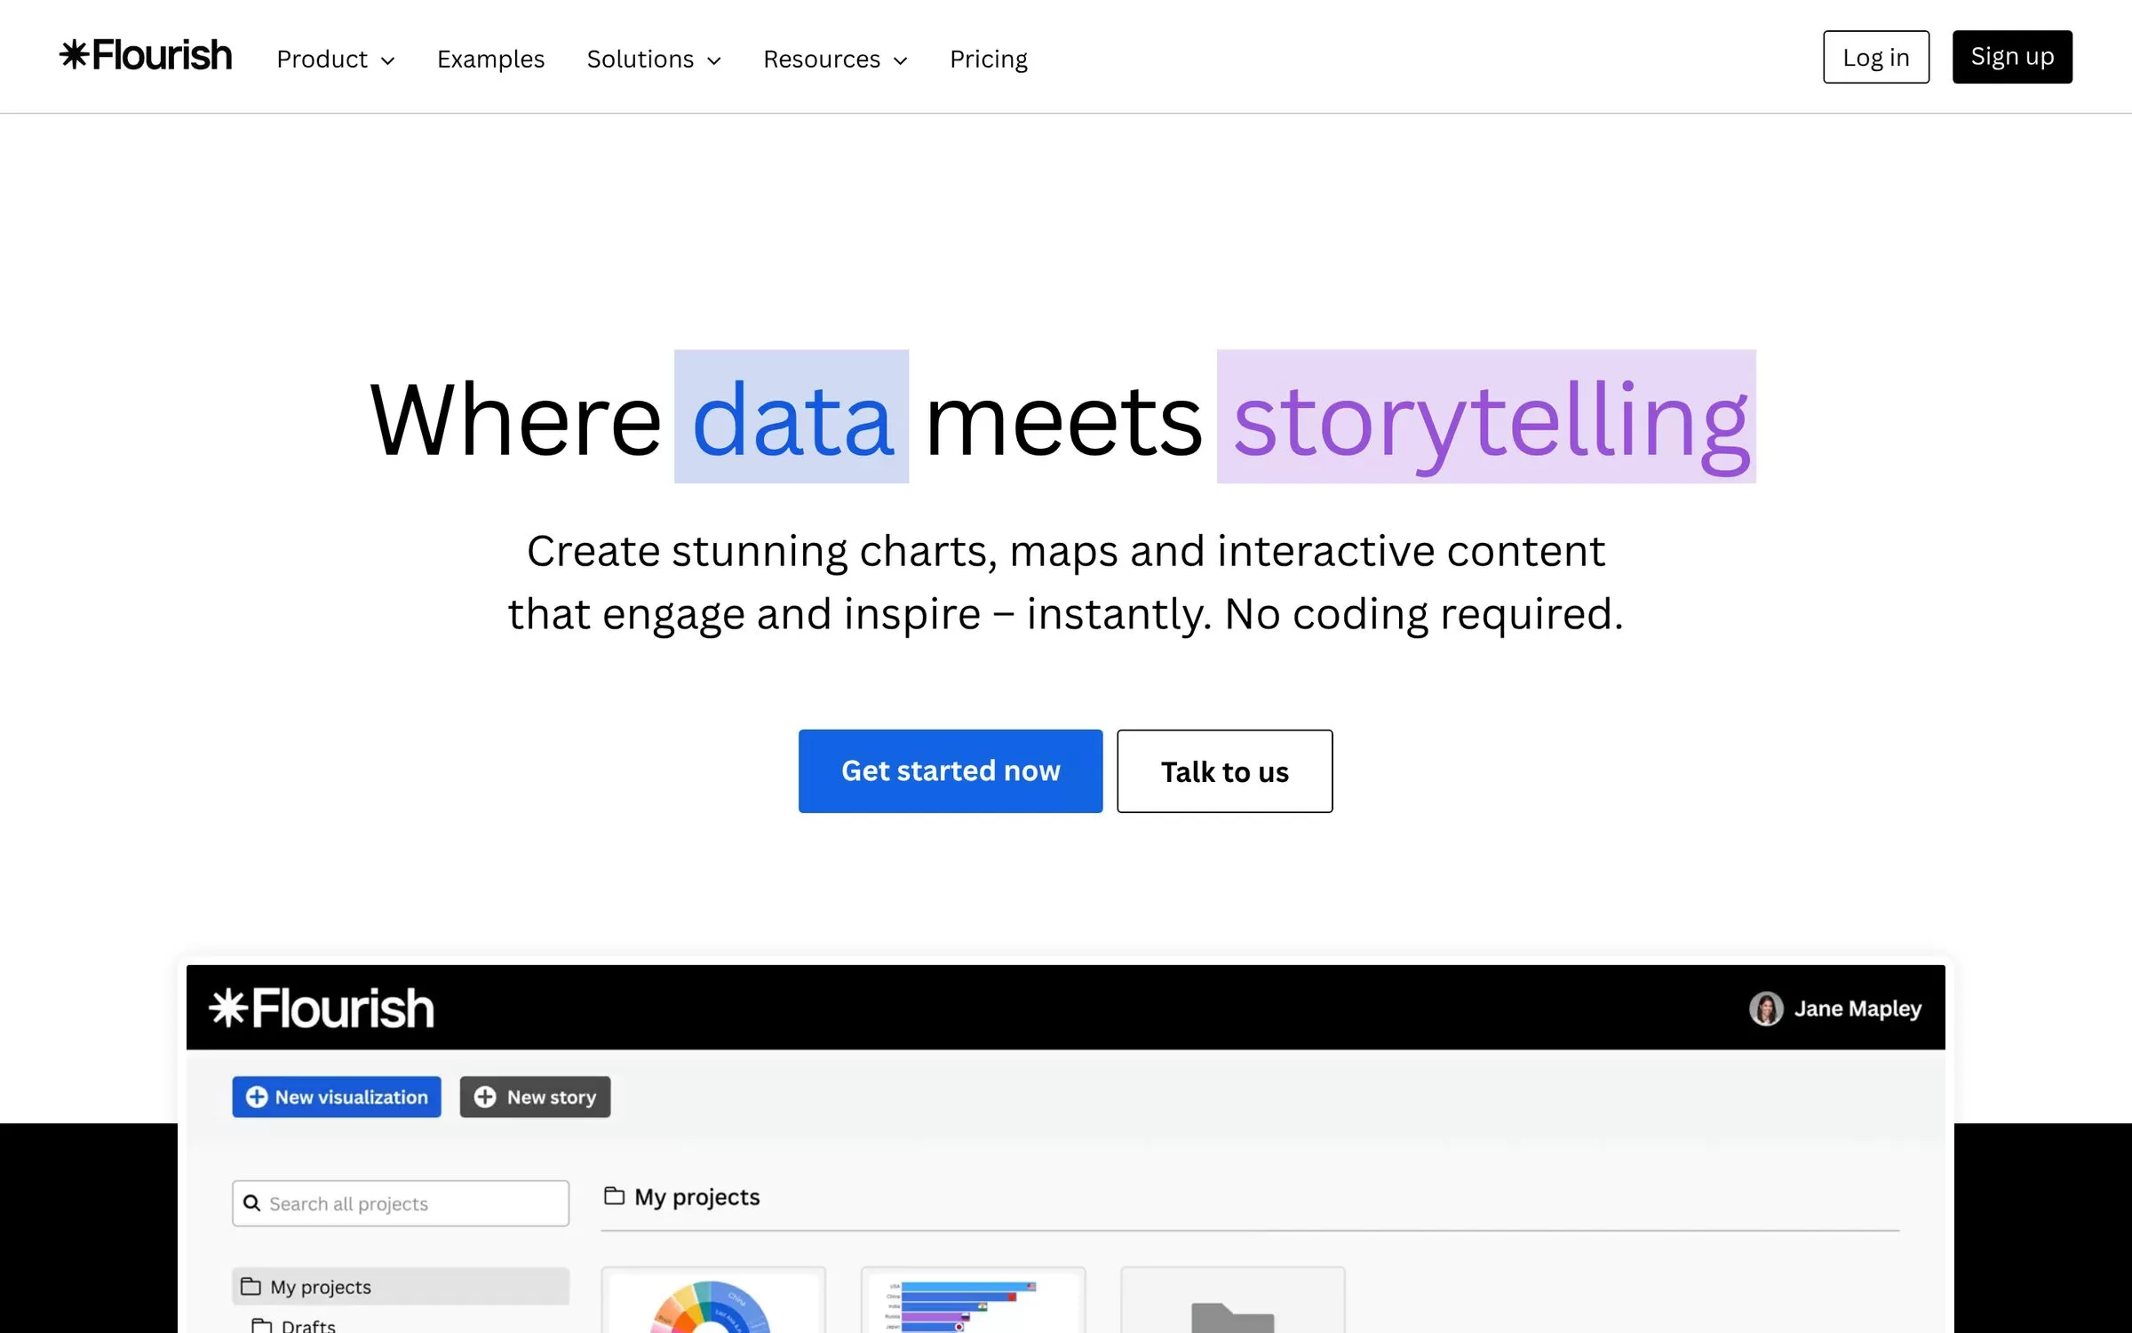Click the plus icon on New story
The width and height of the screenshot is (2132, 1333).
485,1098
